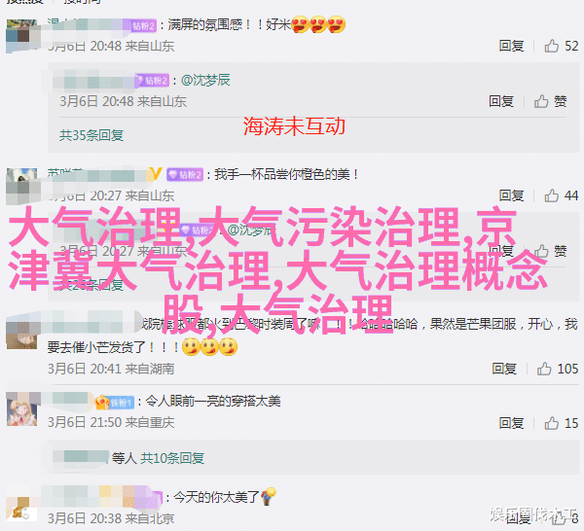Click the 铁粉1 badge icon
The image size is (584, 531).
tap(115, 403)
